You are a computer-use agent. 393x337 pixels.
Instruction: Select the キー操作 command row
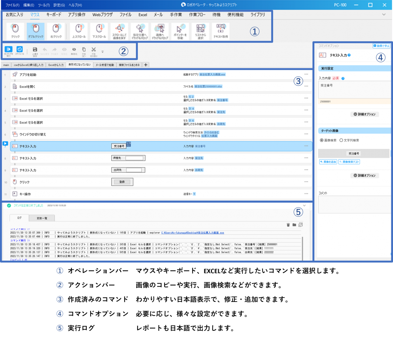point(161,194)
